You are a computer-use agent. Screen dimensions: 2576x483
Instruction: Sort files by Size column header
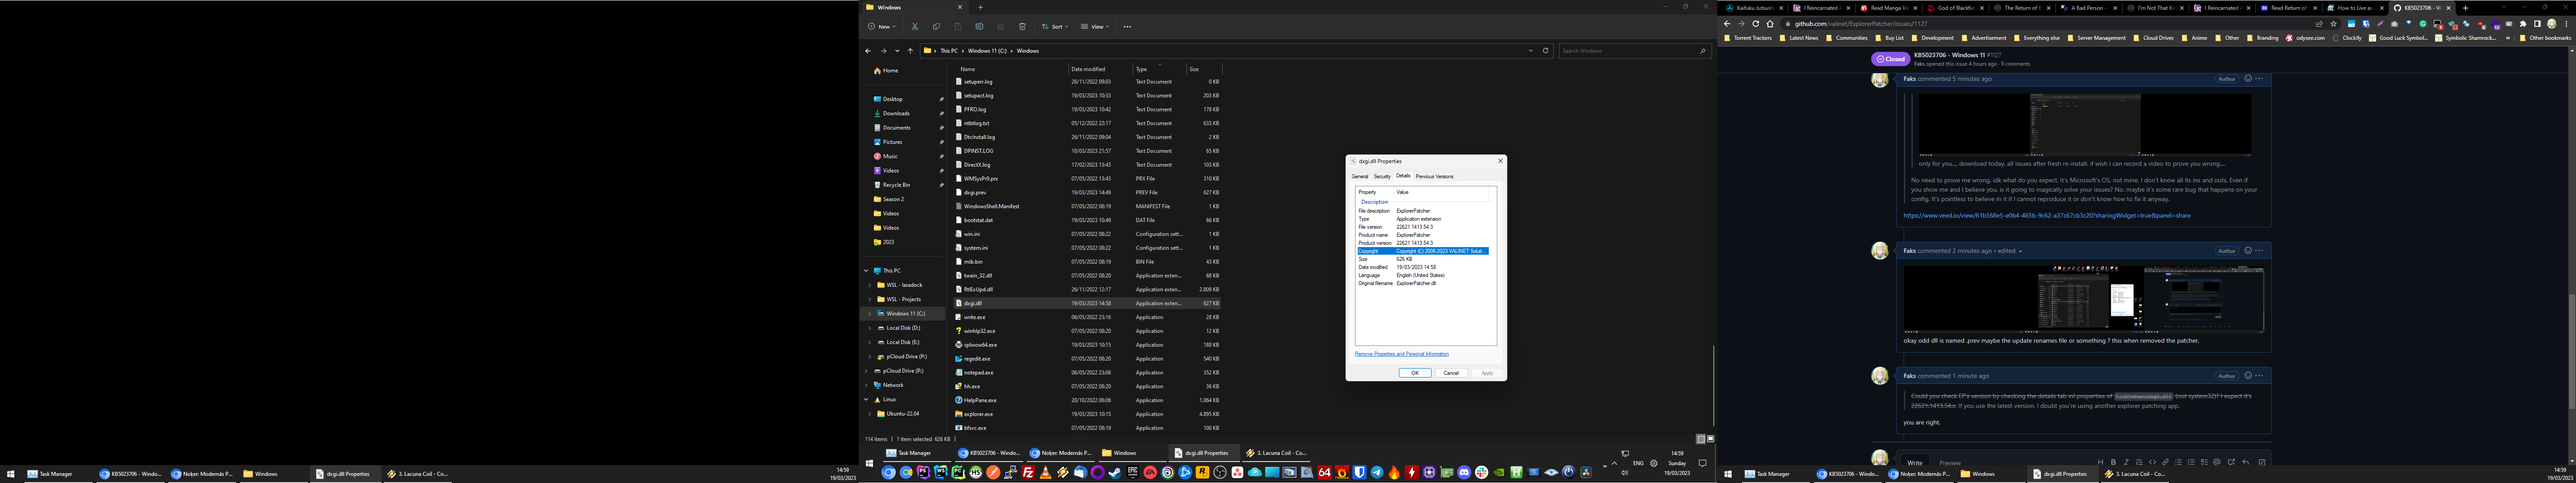(x=1204, y=69)
